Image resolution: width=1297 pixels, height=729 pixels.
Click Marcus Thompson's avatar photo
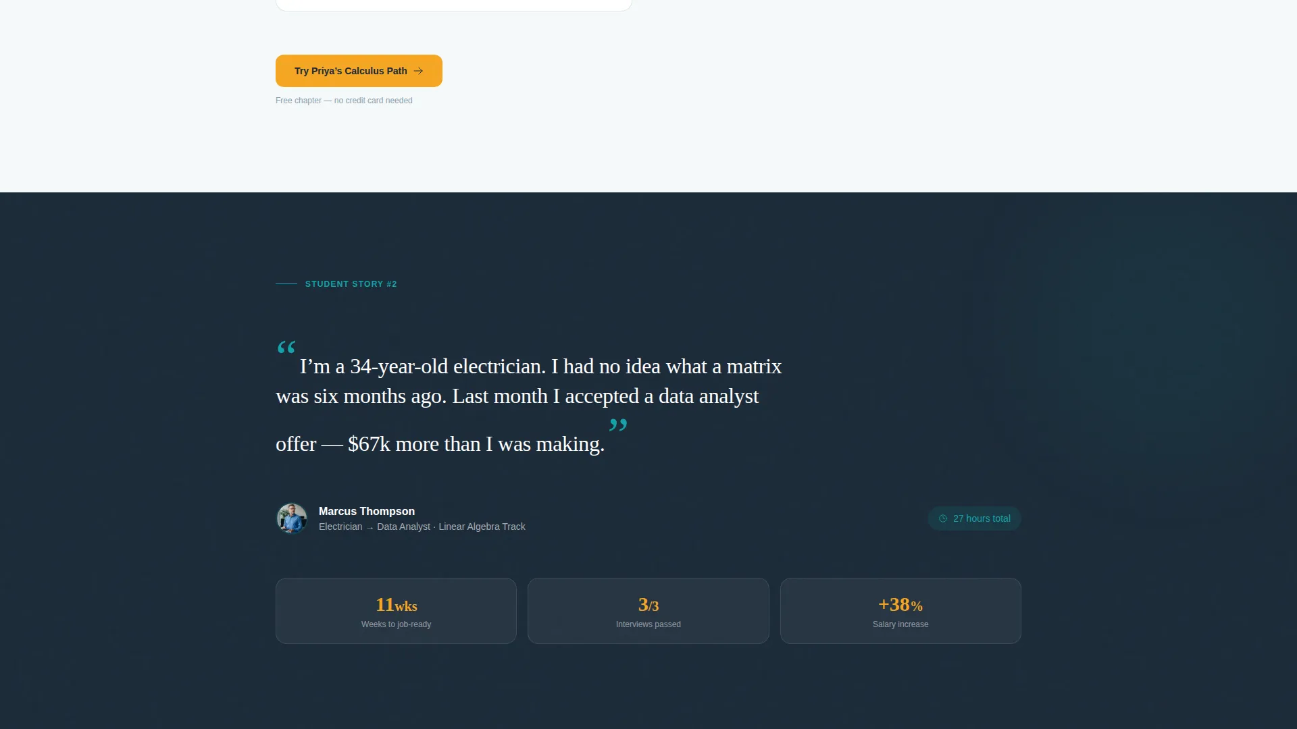(x=292, y=518)
